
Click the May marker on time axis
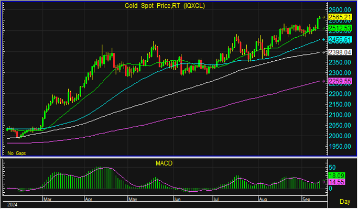click(x=133, y=200)
